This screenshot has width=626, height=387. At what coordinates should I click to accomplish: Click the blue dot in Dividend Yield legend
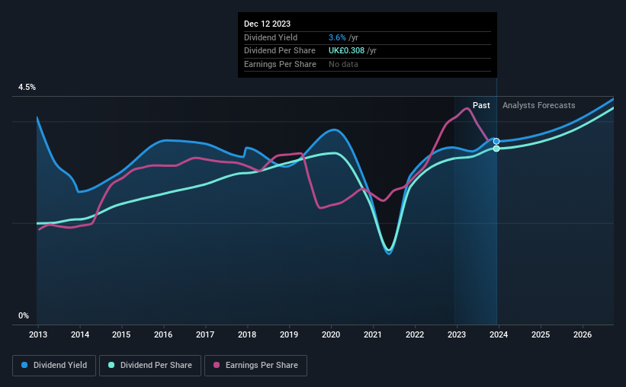click(x=24, y=365)
